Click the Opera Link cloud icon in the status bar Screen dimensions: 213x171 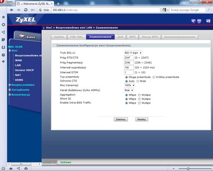pyautogui.click(x=11, y=168)
